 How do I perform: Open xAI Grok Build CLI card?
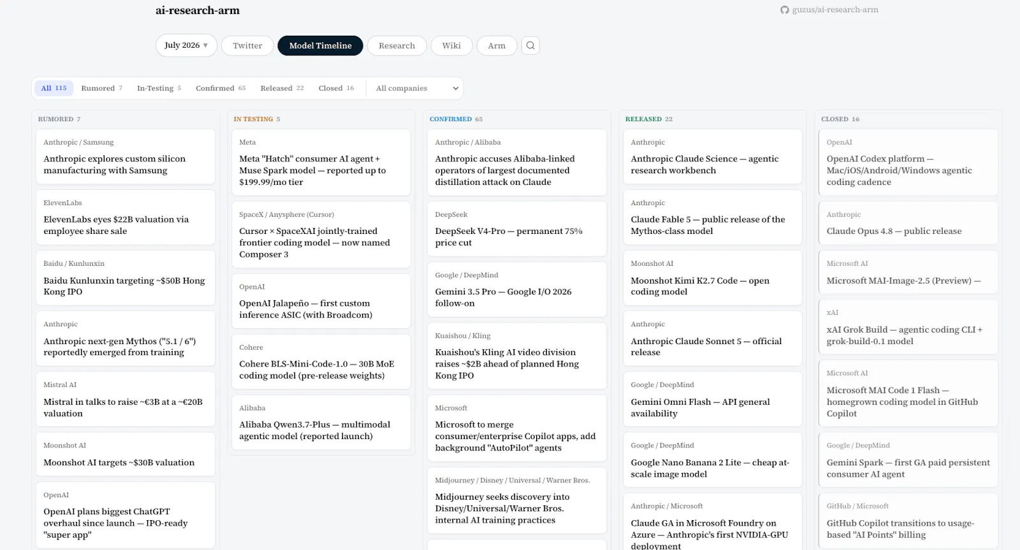tap(908, 327)
